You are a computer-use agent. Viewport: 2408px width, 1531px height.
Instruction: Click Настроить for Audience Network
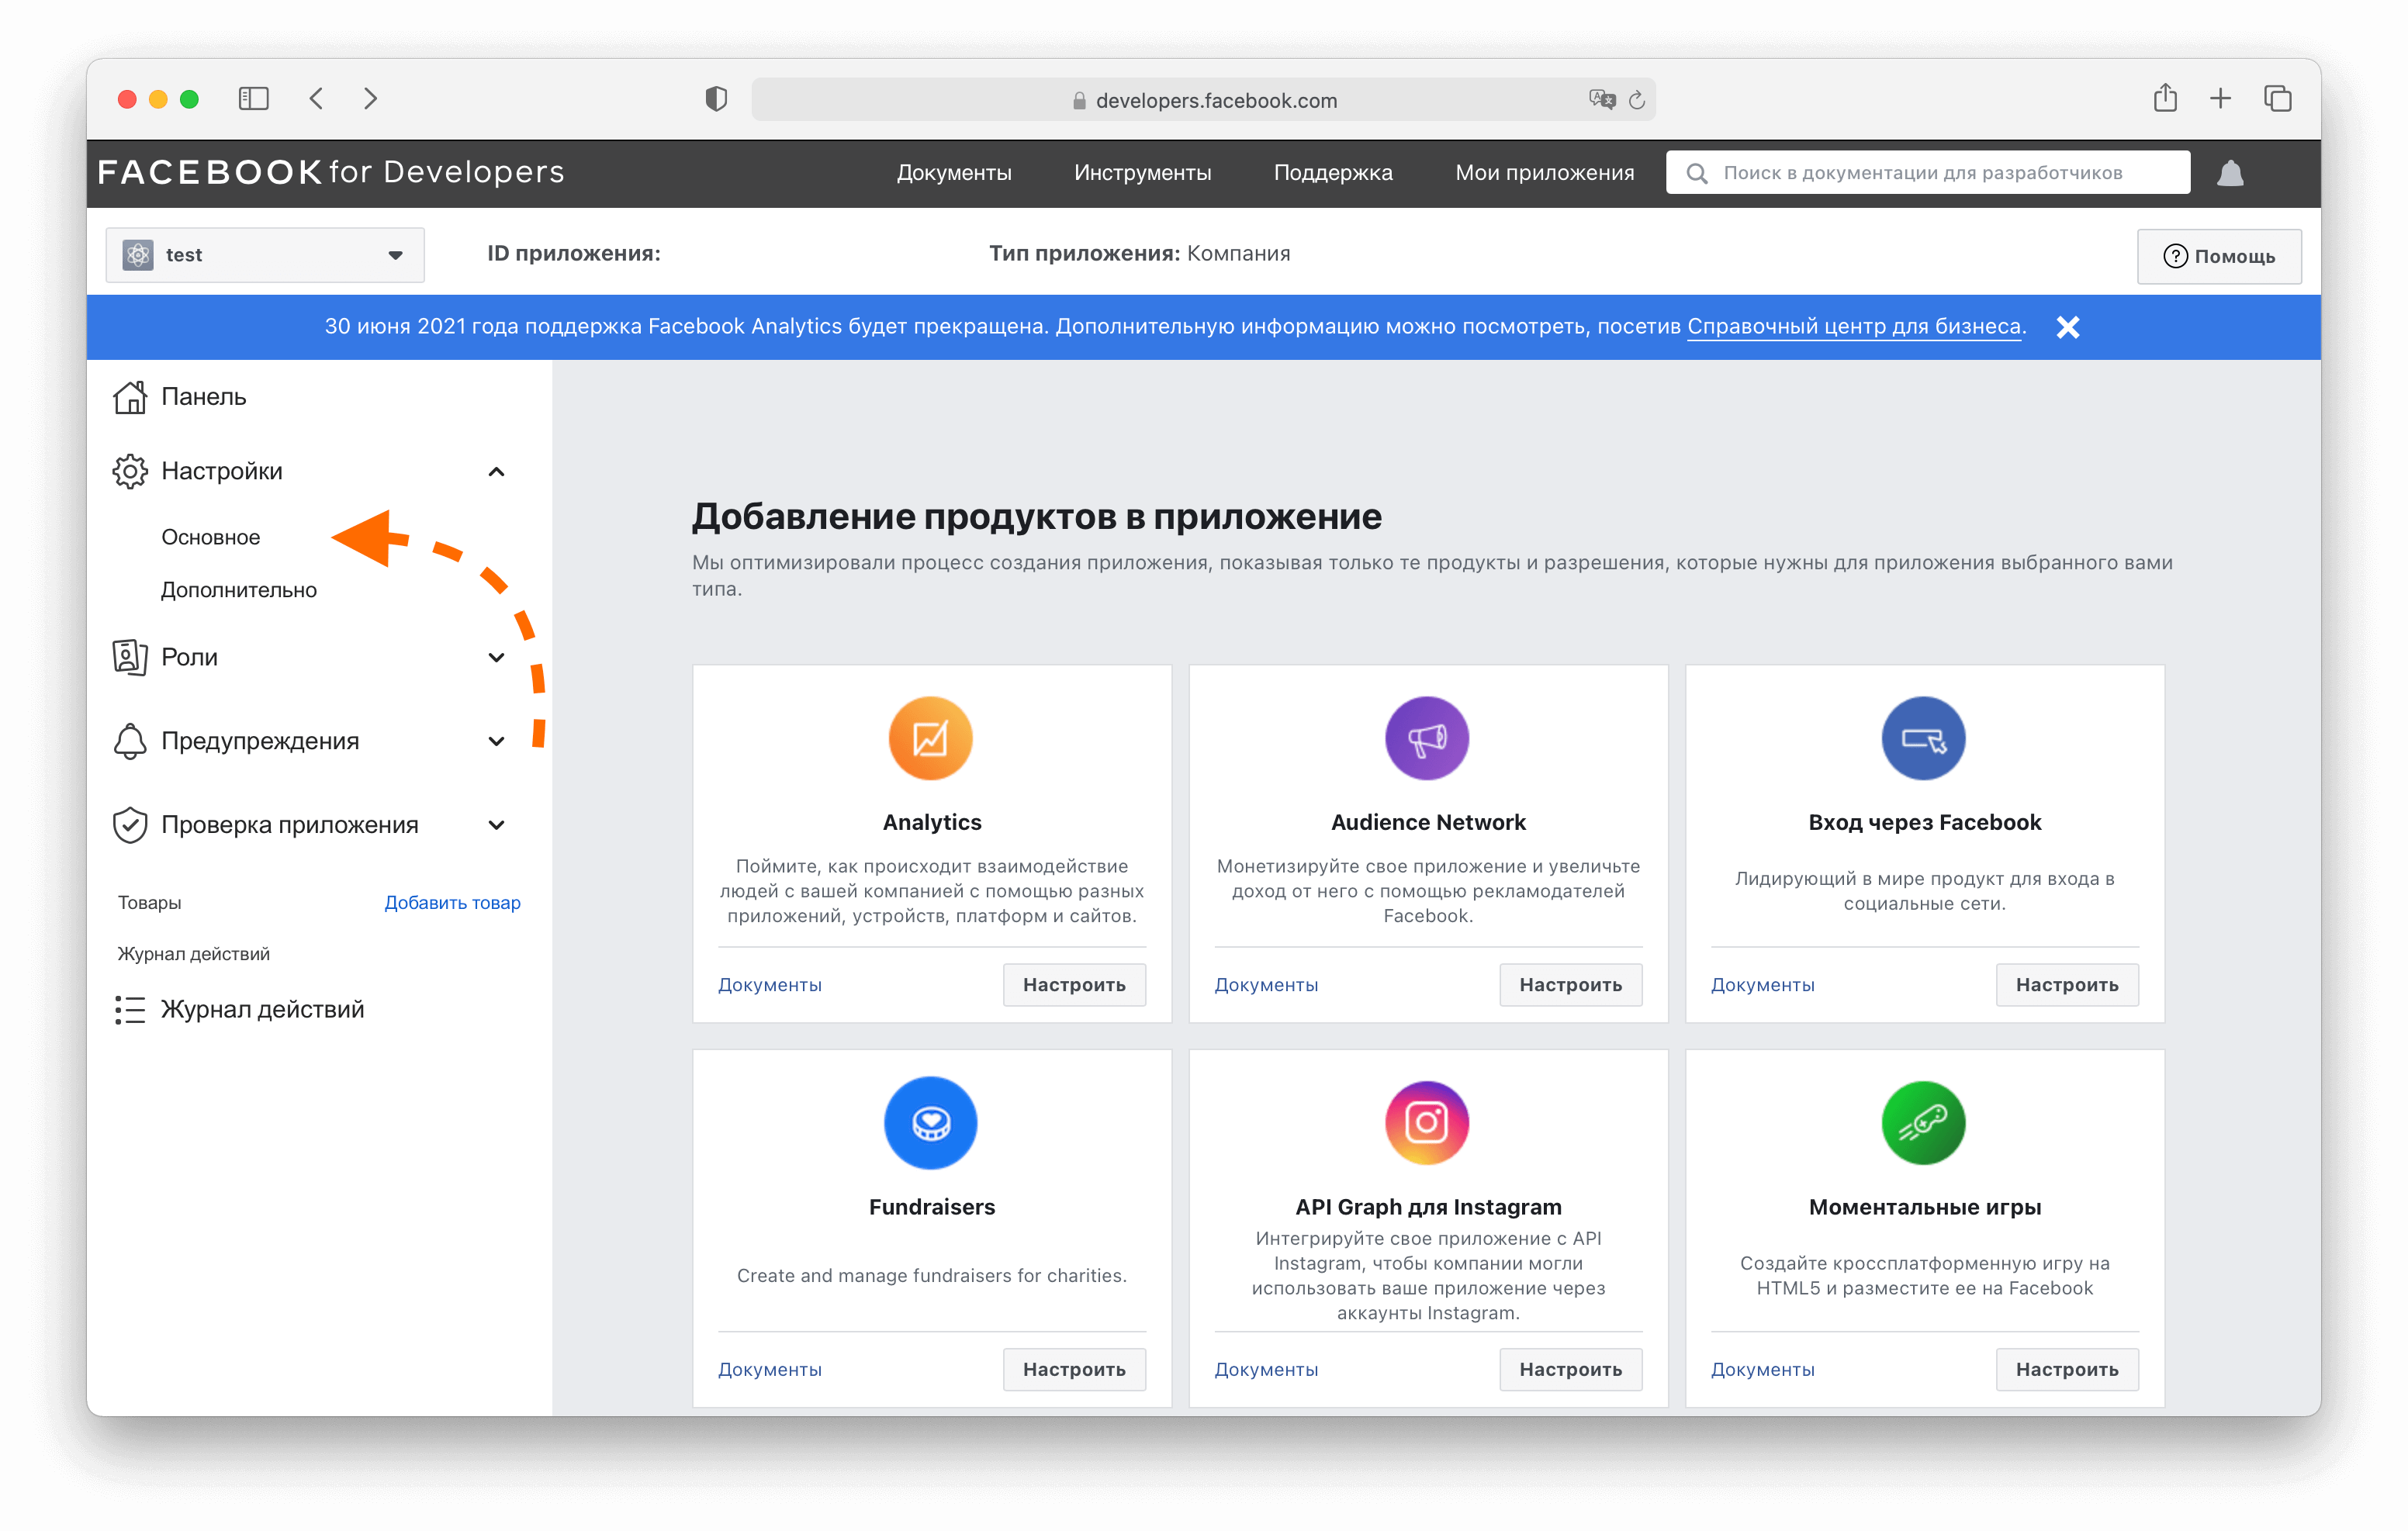1570,985
